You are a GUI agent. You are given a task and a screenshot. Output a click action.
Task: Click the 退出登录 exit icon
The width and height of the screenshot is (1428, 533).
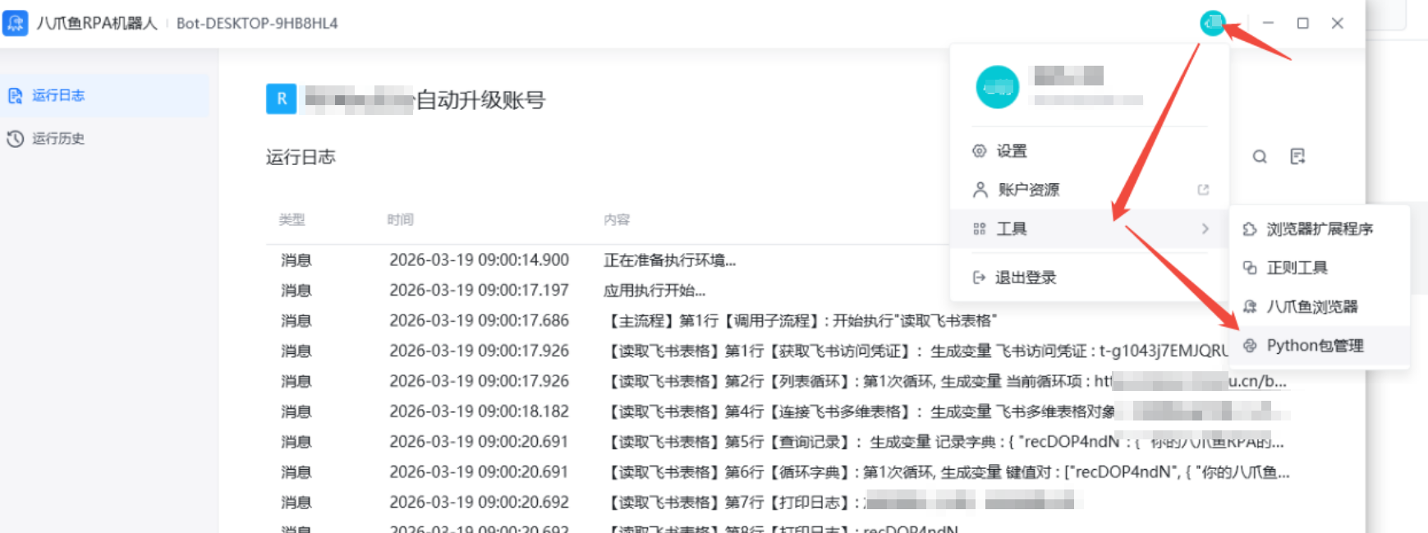tap(979, 278)
